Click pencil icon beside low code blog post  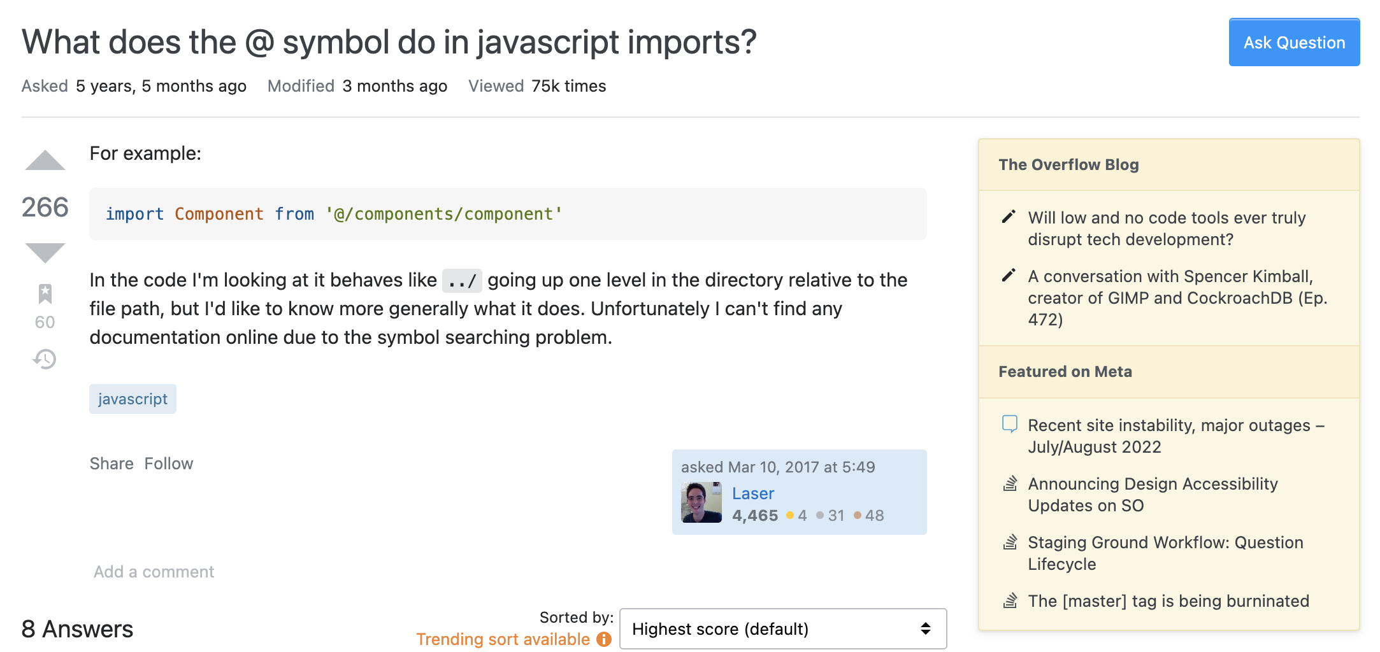click(1009, 217)
